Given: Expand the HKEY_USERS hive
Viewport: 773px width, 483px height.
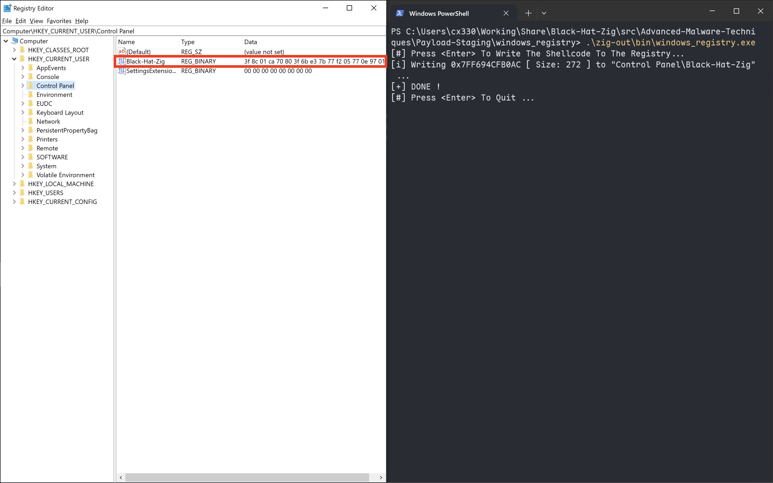Looking at the screenshot, I should pyautogui.click(x=14, y=193).
